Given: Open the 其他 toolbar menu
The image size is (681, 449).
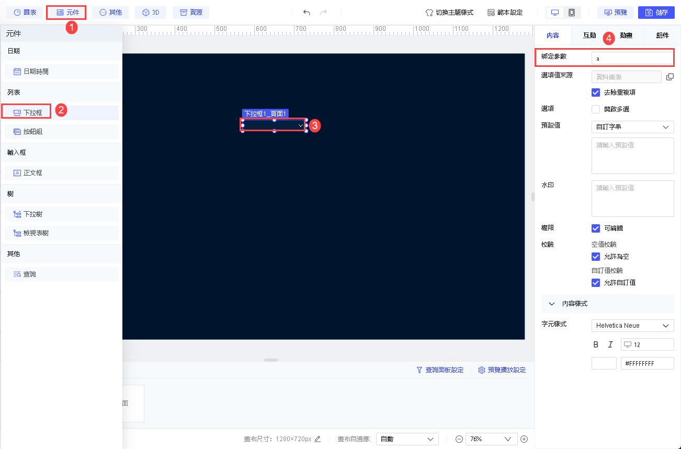Looking at the screenshot, I should 110,13.
